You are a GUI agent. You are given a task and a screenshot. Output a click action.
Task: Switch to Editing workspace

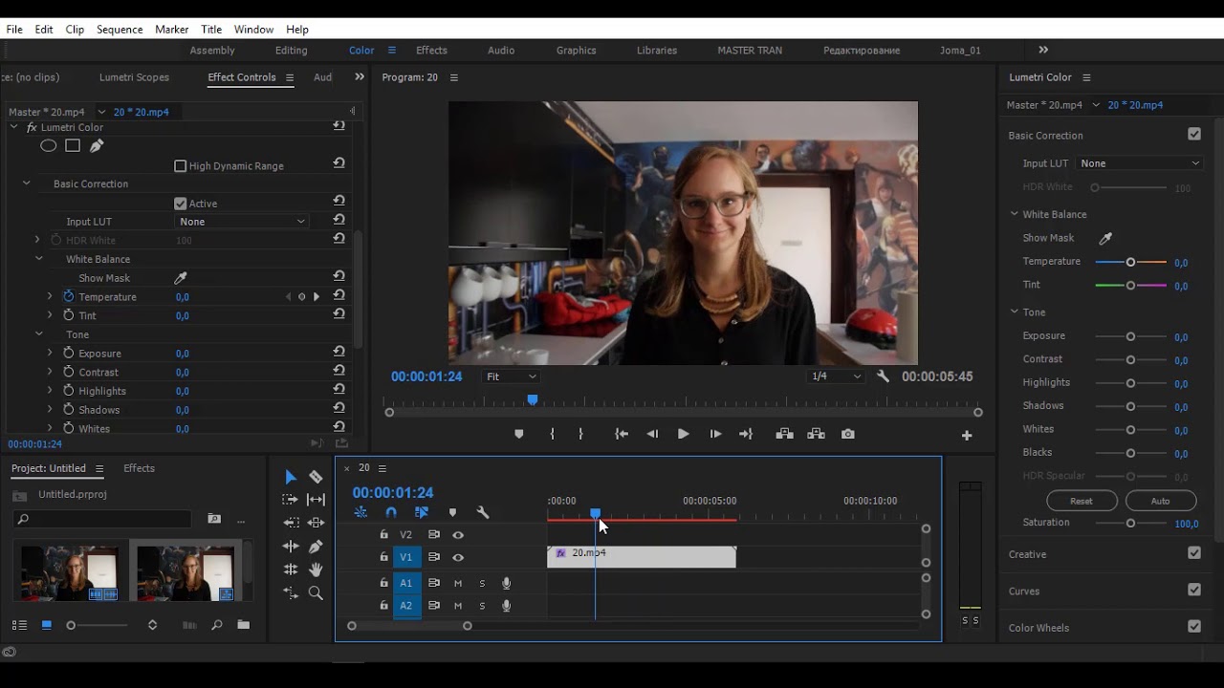[292, 51]
